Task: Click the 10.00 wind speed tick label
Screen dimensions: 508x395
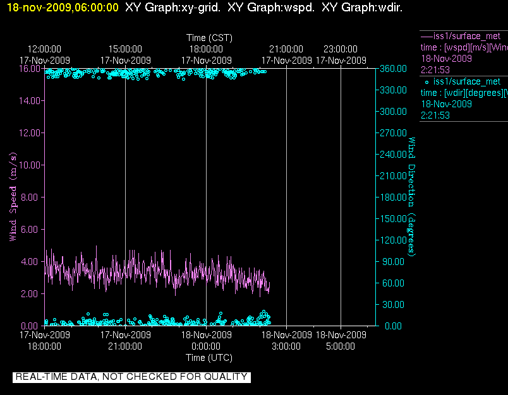Action: click(30, 165)
